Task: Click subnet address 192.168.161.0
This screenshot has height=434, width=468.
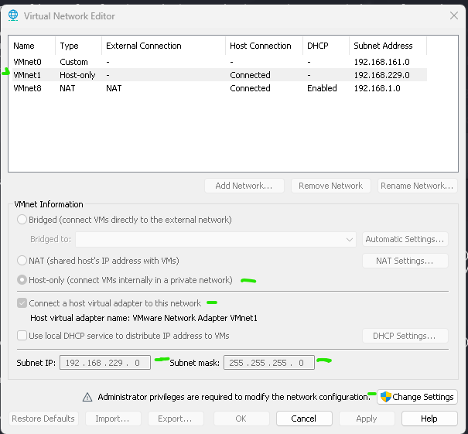Action: pos(381,62)
